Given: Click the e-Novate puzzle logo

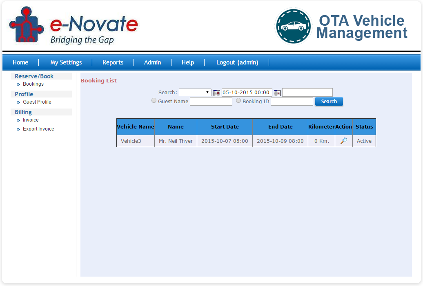Looking at the screenshot, I should point(25,26).
